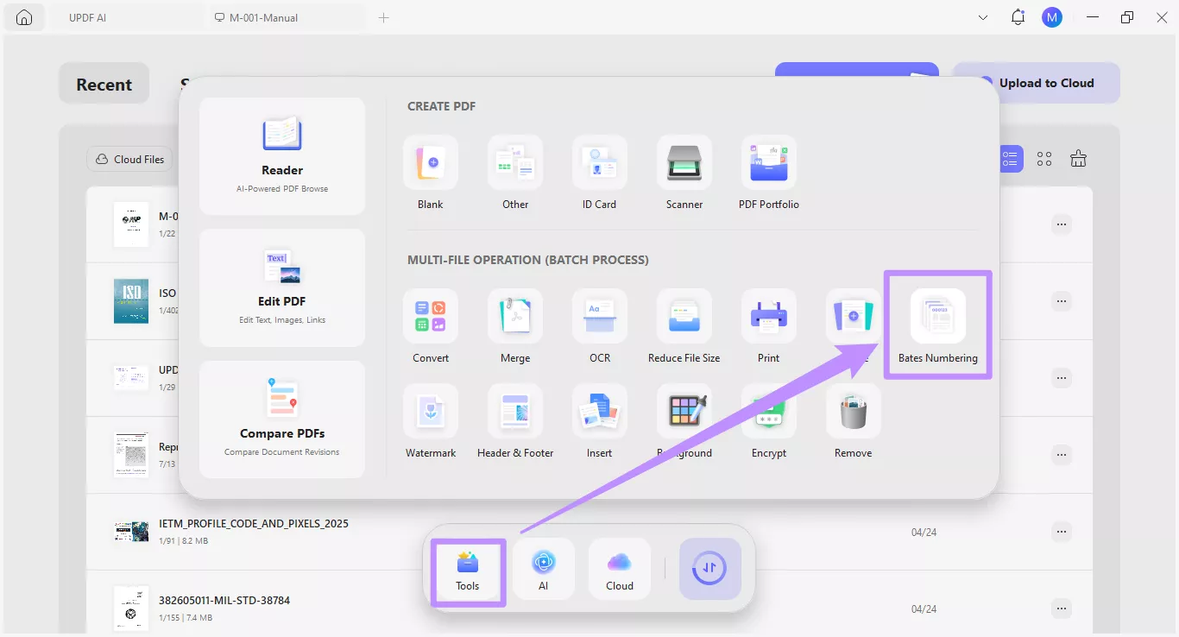The width and height of the screenshot is (1179, 637).
Task: Click the transfer arrows icon in dock
Action: coord(710,569)
